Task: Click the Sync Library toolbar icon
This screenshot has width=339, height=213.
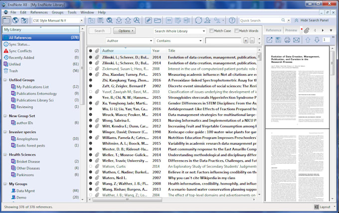Action: tap(198, 20)
